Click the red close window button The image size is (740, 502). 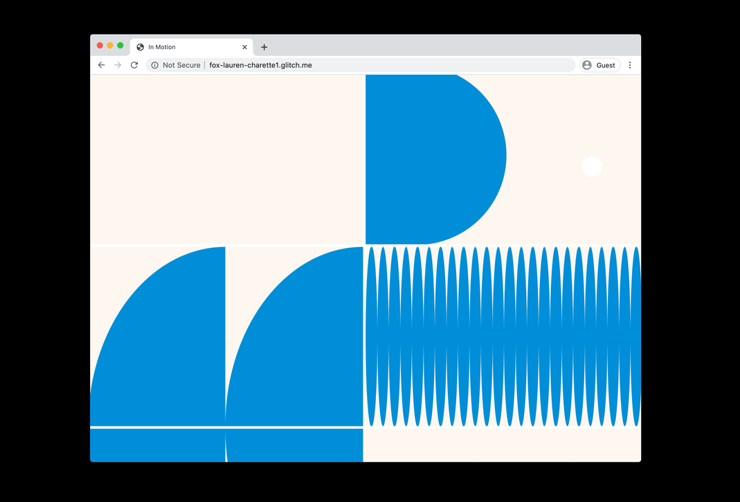coord(100,45)
